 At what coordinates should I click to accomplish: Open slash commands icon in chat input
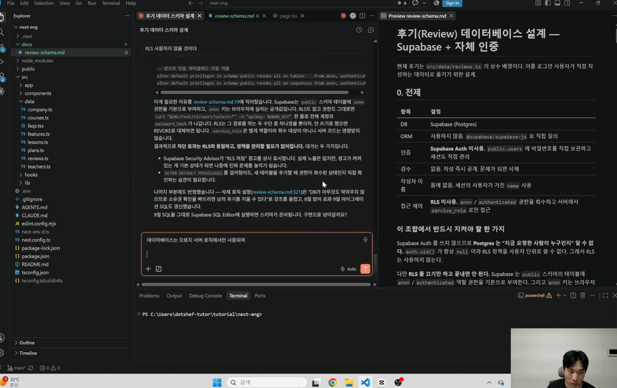pos(159,269)
